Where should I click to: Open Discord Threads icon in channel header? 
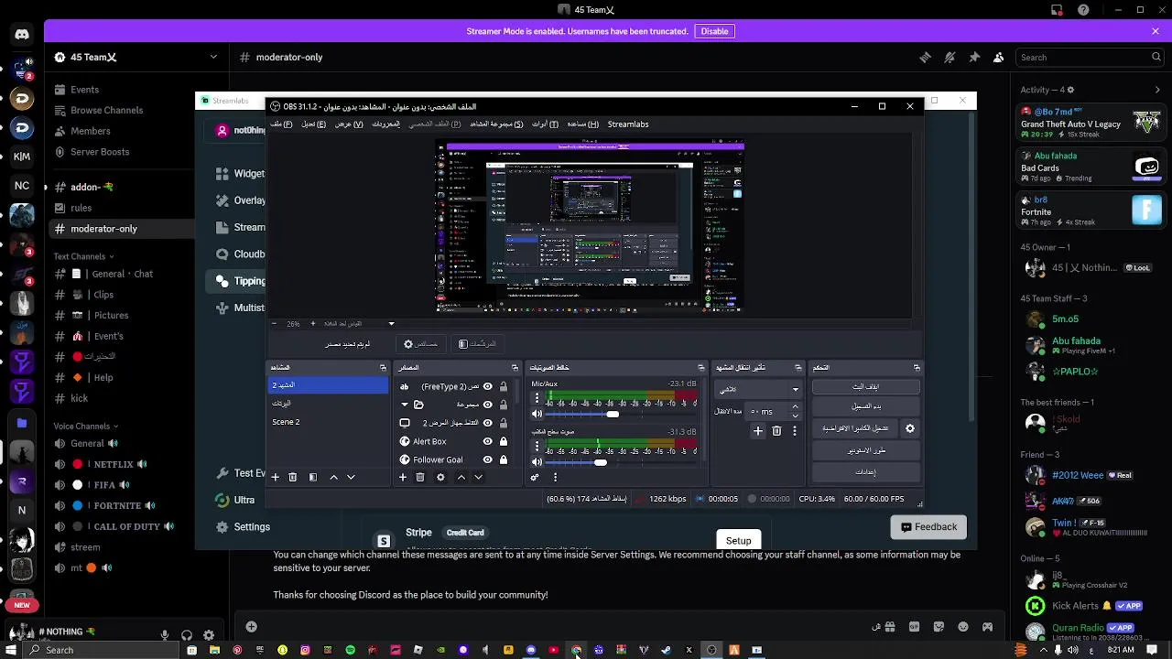[x=925, y=57]
